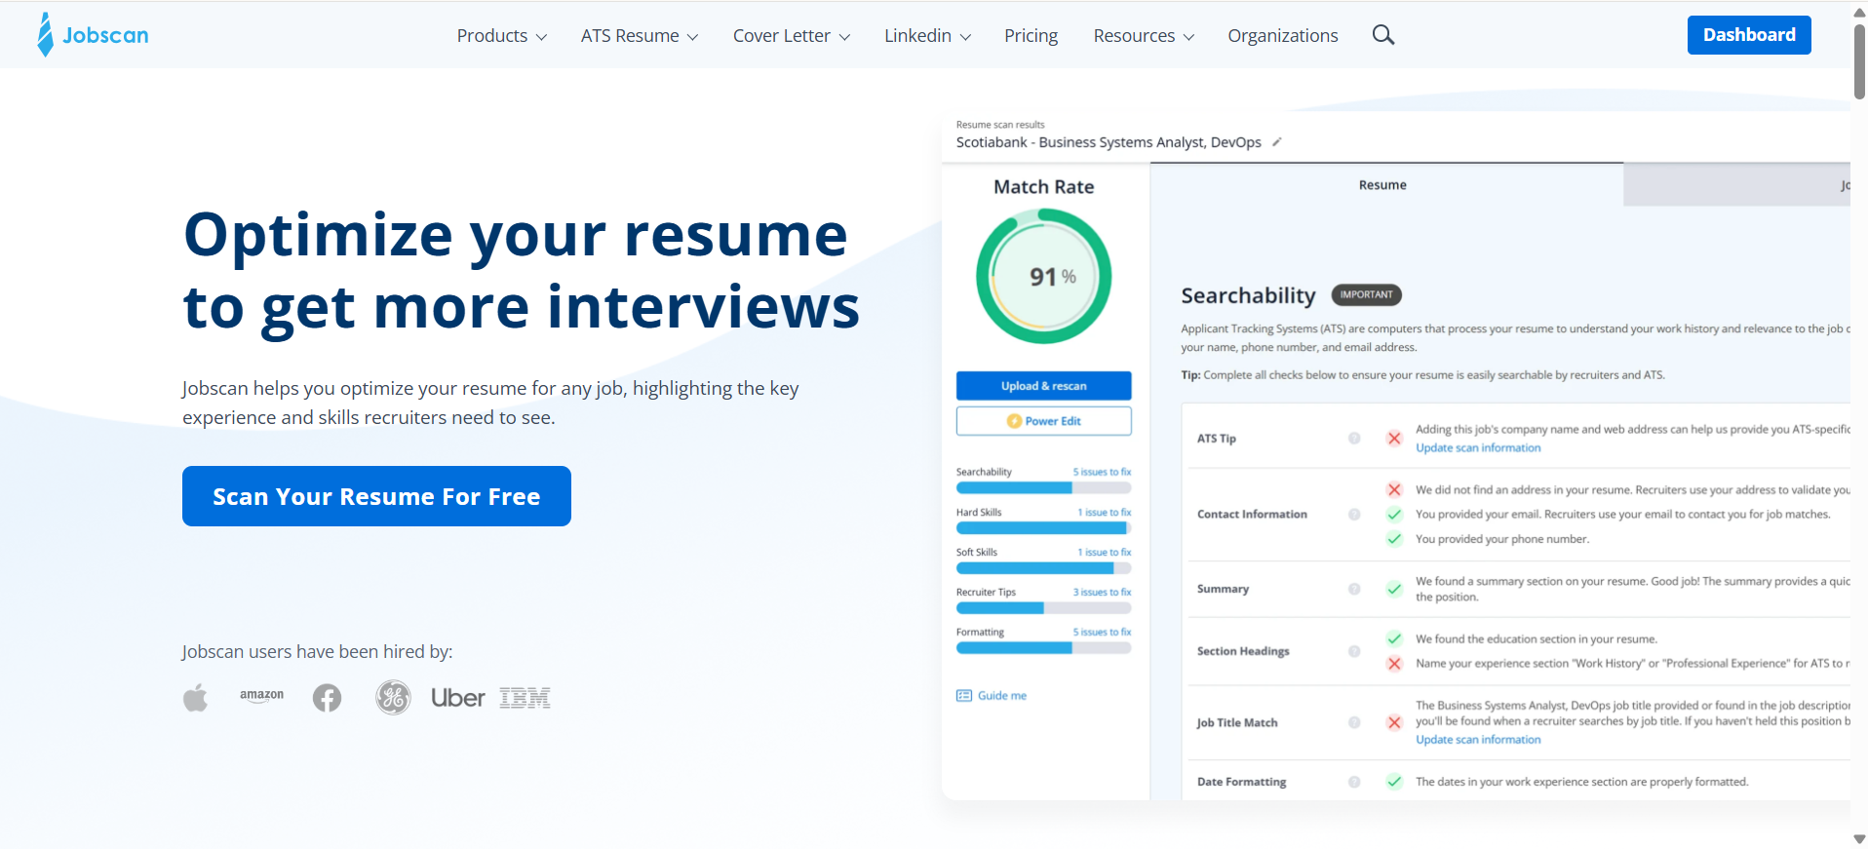This screenshot has width=1868, height=849.
Task: Click green check in Date Formatting row
Action: click(1394, 782)
